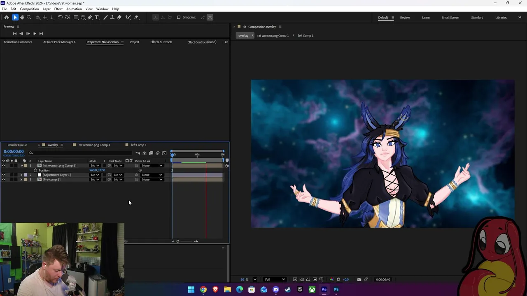527x296 pixels.
Task: Open Photoshop from the Windows taskbar
Action: [x=336, y=289]
